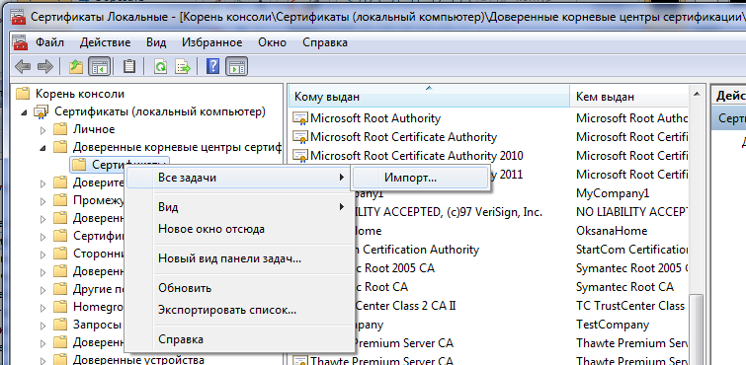Expand the Личное folder node
Viewport: 746px width, 365px height.
(x=42, y=130)
